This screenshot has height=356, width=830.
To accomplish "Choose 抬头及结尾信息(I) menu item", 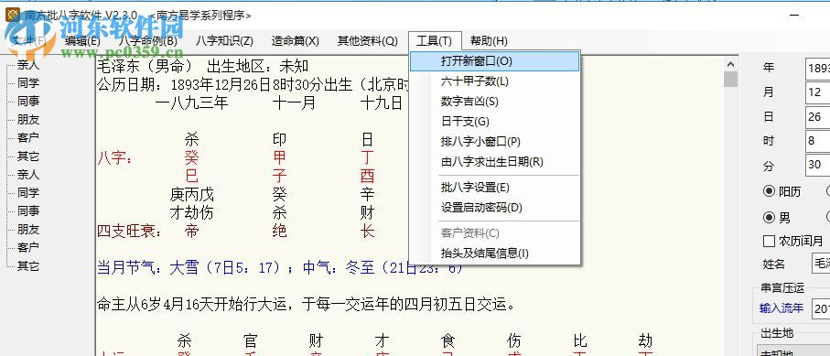I will coord(495,254).
